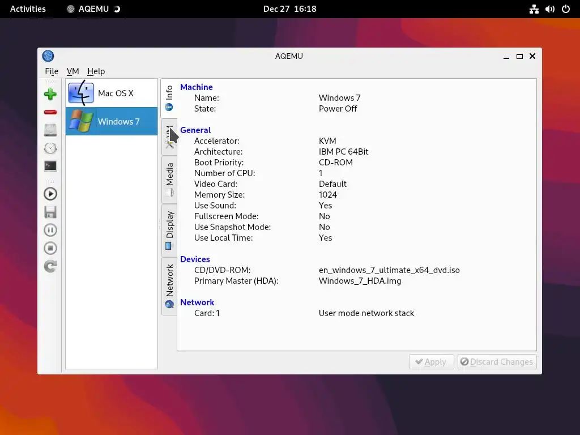Click the volume speaker tray icon
The height and width of the screenshot is (435, 580).
[x=549, y=9]
